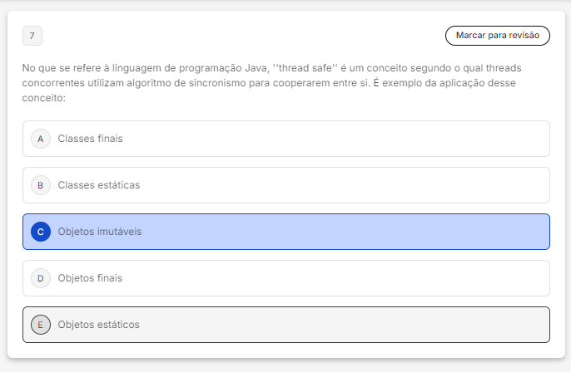Choose the "Classes finais" answer text
The image size is (571, 372).
coord(90,139)
